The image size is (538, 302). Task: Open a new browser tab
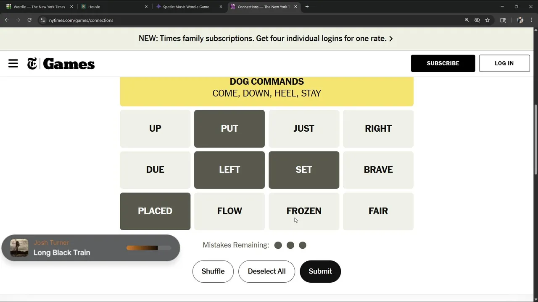[307, 7]
